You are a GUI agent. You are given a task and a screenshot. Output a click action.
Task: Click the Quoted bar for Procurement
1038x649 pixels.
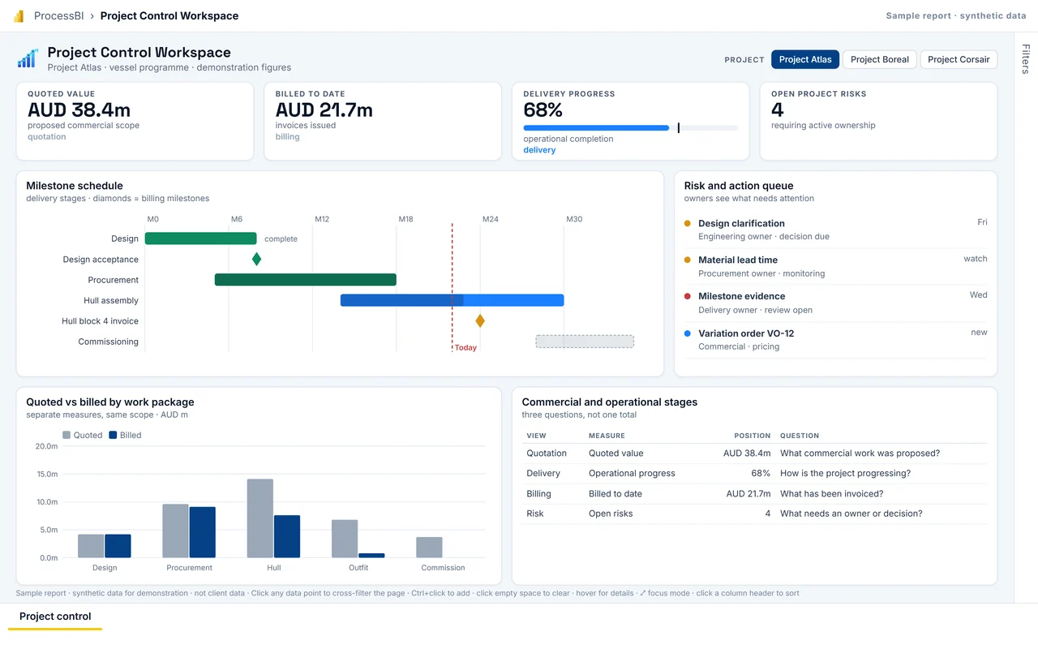pyautogui.click(x=175, y=531)
